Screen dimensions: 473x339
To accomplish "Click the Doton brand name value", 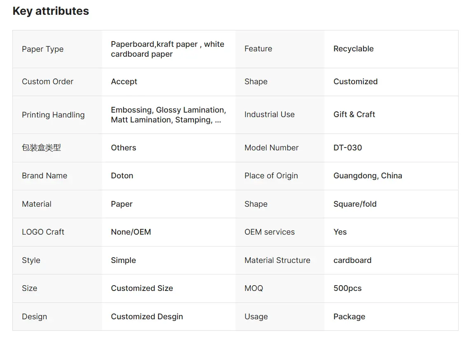I will pos(122,175).
